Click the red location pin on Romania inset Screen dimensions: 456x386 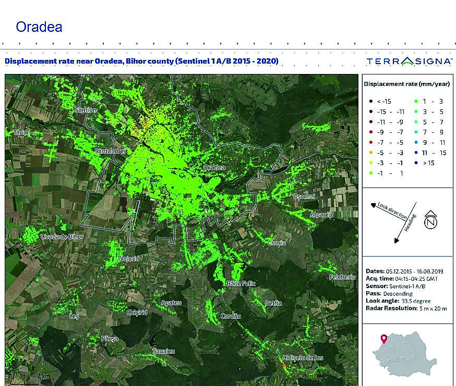click(x=383, y=339)
